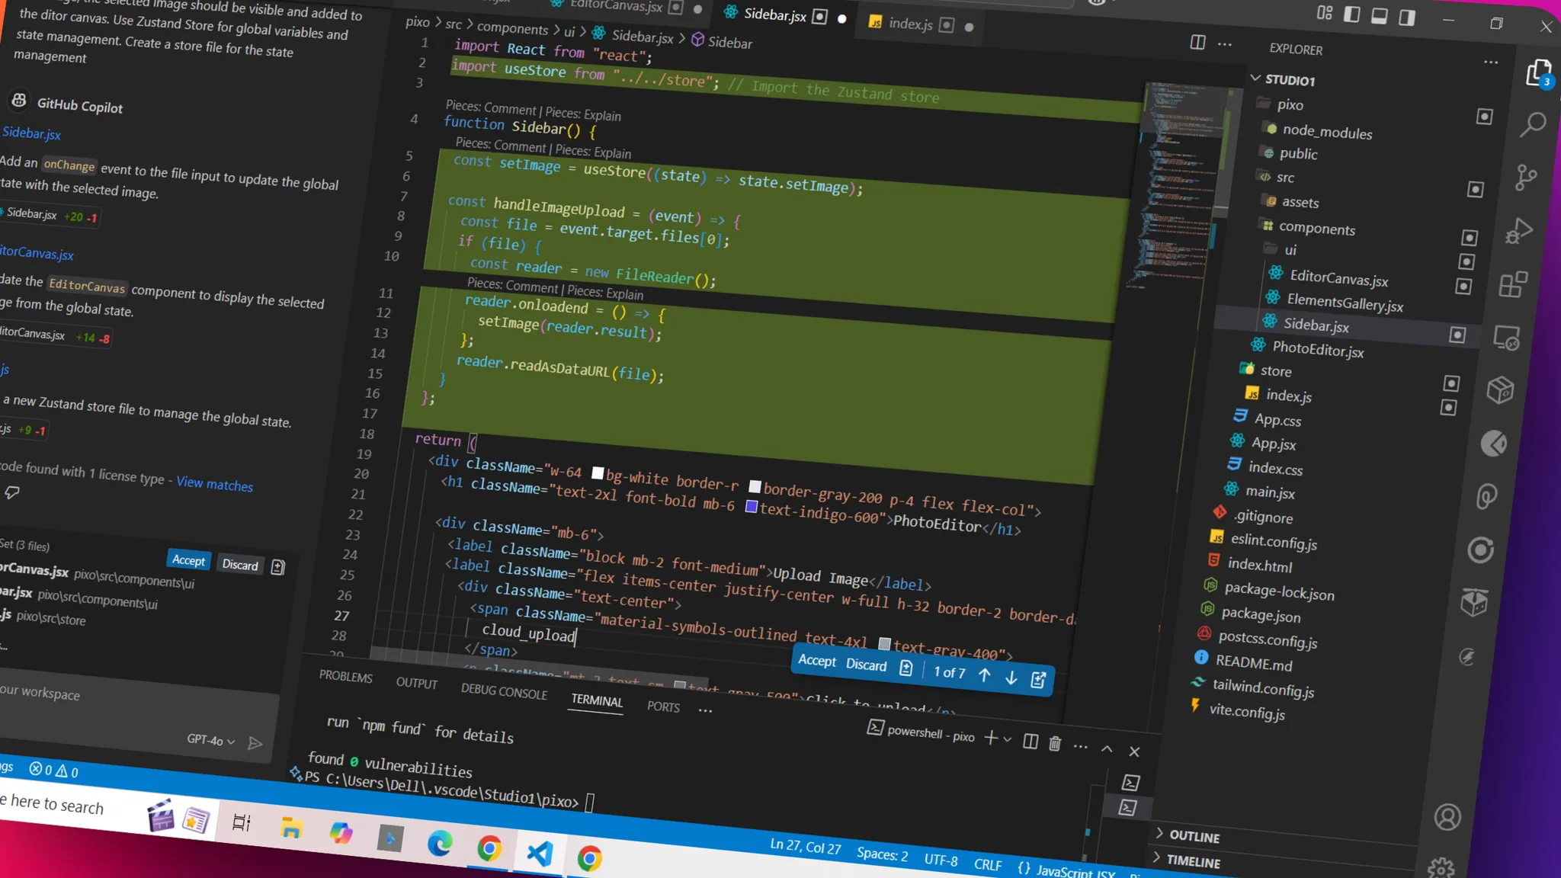Screen dimensions: 1561x878
Task: Click the thumbs-down feedback icon in chat
Action: point(12,492)
